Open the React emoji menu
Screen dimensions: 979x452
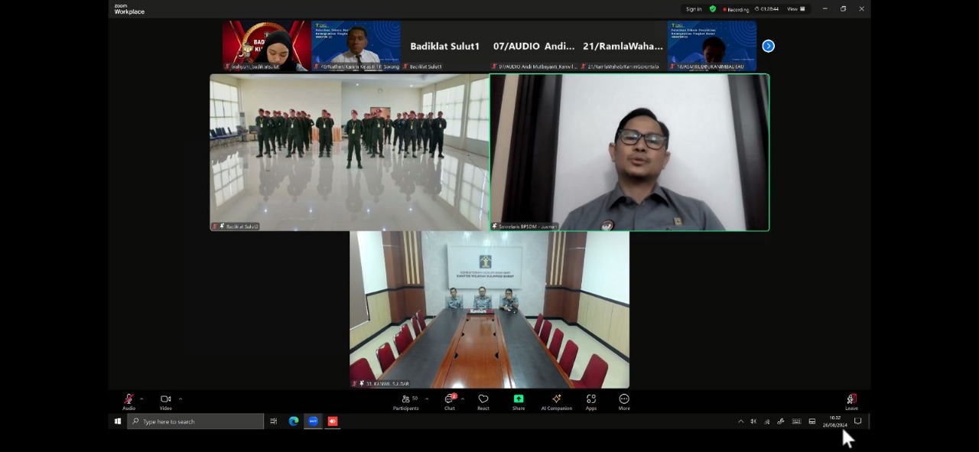(483, 399)
